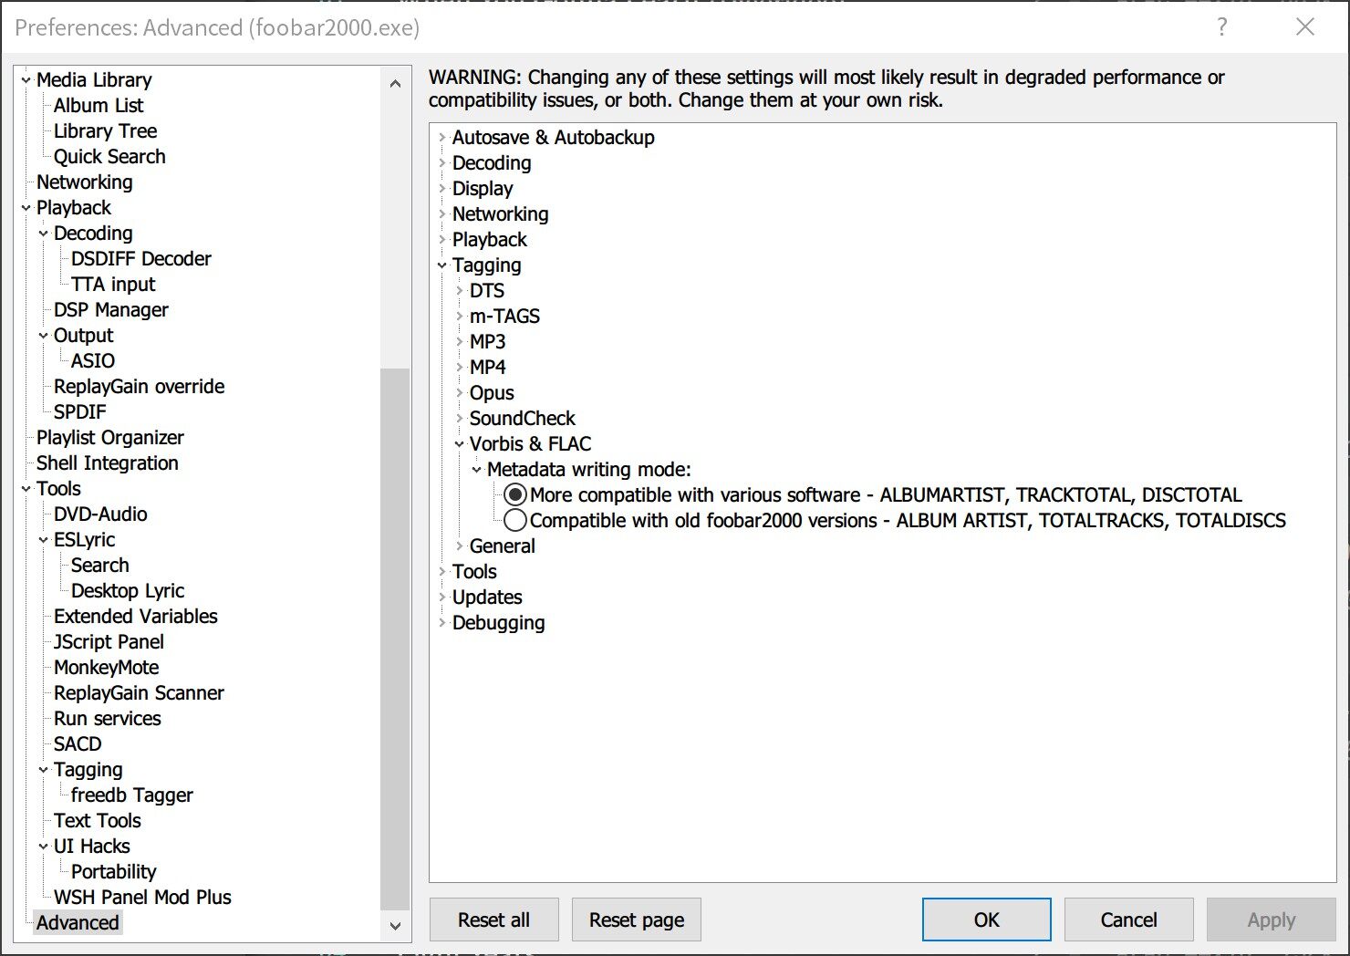Expand the Opus tagging settings
Viewport: 1350px width, 956px height.
(460, 393)
